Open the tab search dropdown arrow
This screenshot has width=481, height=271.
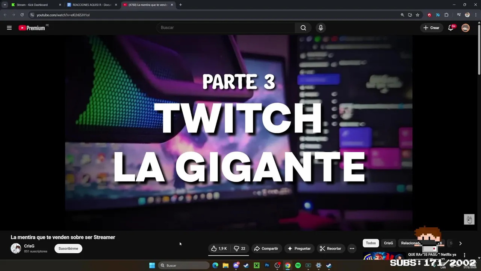click(x=5, y=5)
